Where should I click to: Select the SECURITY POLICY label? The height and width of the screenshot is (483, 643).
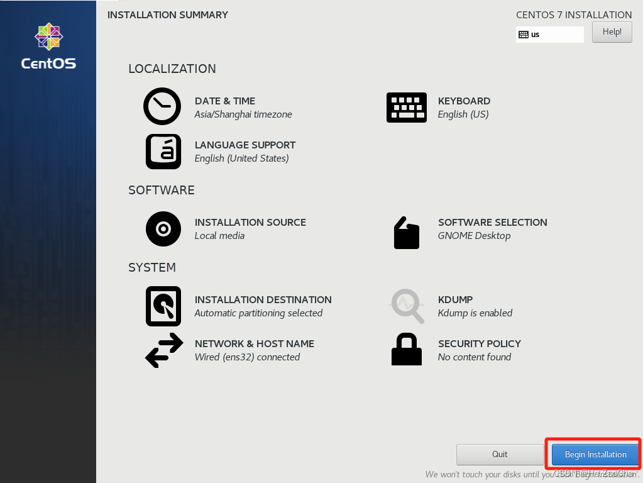[480, 343]
